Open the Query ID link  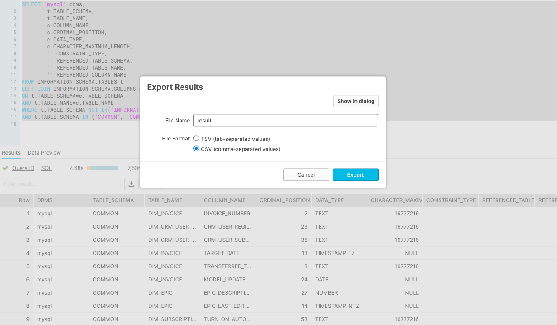click(x=23, y=168)
